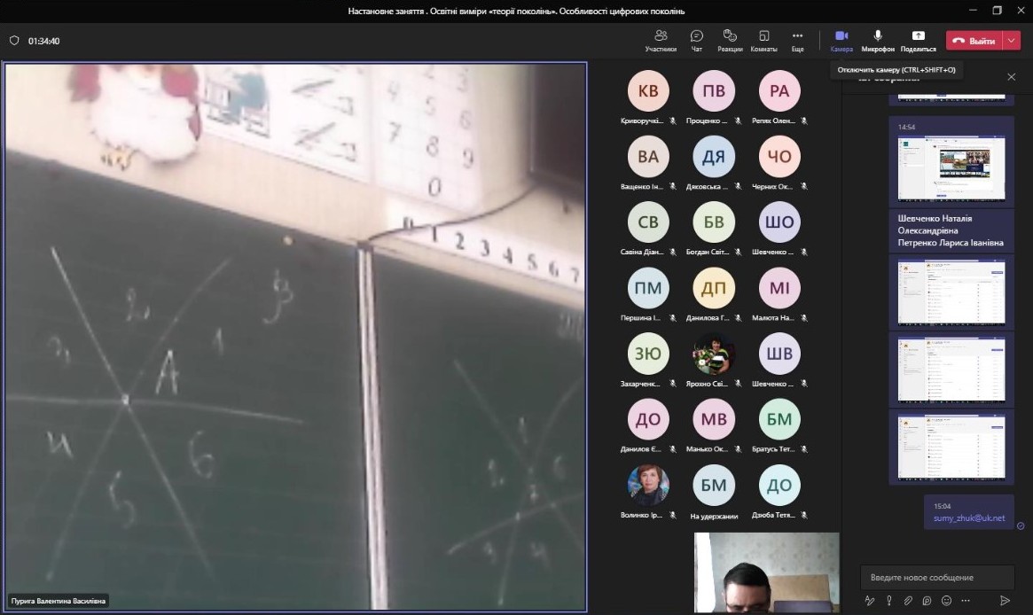Click the РА participant avatar
The width and height of the screenshot is (1033, 615).
(x=779, y=91)
